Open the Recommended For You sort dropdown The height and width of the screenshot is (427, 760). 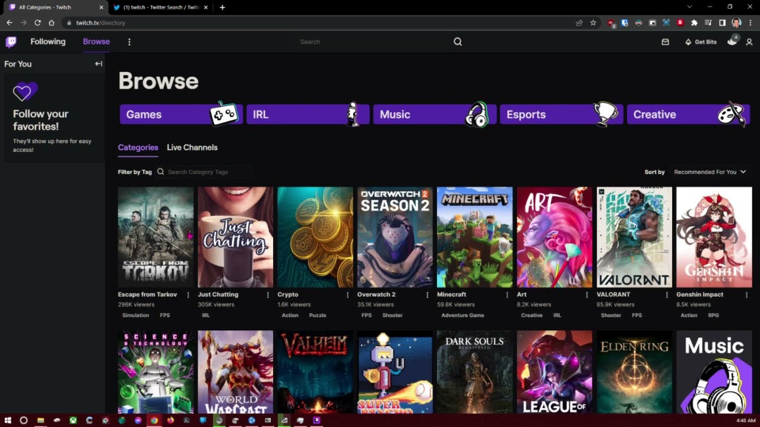pyautogui.click(x=710, y=172)
